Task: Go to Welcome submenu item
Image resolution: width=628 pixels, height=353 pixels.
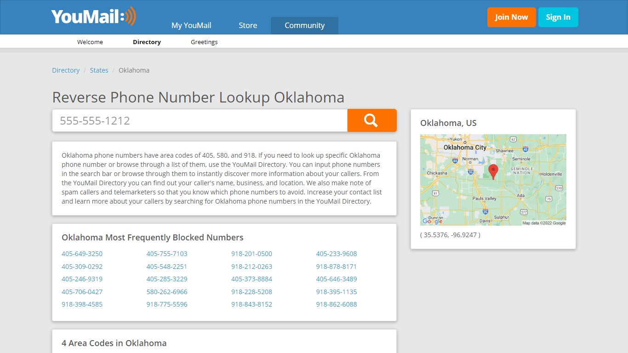Action: point(90,42)
